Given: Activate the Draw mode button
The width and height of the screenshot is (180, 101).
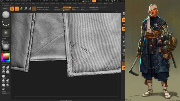Looking at the screenshot, I should click(x=17, y=9).
